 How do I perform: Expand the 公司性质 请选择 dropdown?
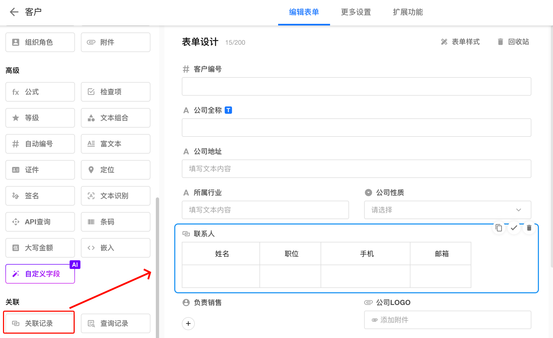[x=447, y=210]
